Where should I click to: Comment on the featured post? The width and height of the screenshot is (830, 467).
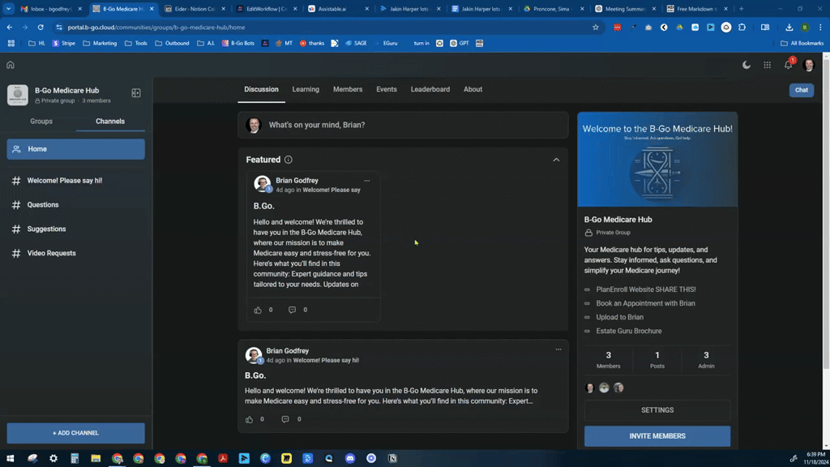point(292,310)
